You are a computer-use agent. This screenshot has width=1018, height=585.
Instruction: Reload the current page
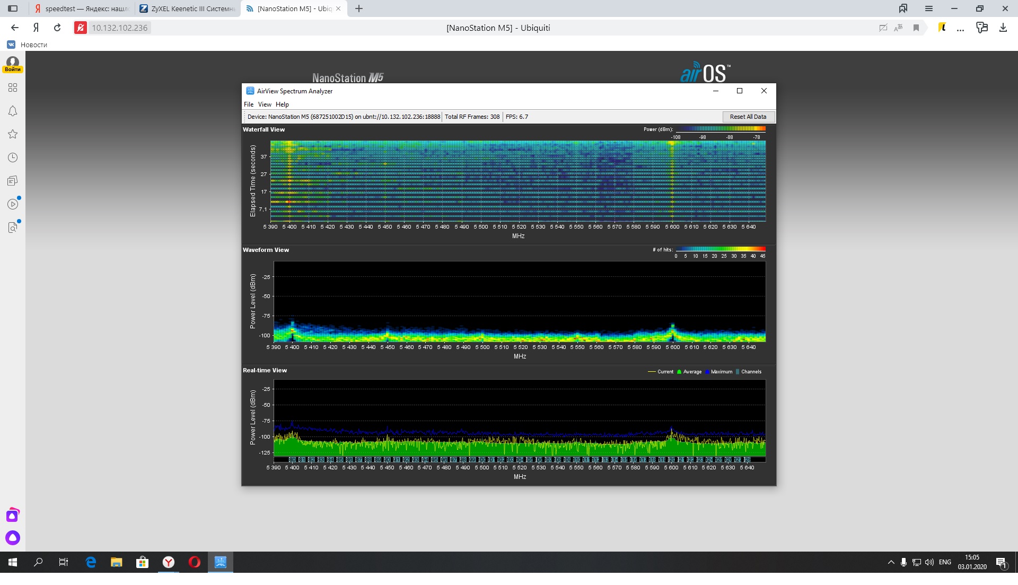pyautogui.click(x=57, y=28)
